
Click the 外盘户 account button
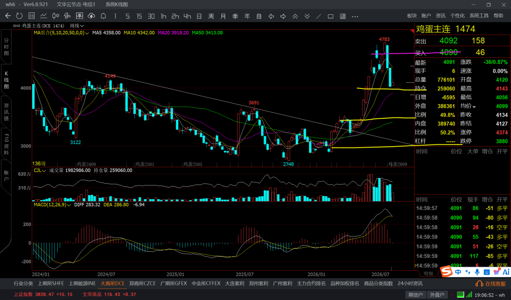click(437, 294)
